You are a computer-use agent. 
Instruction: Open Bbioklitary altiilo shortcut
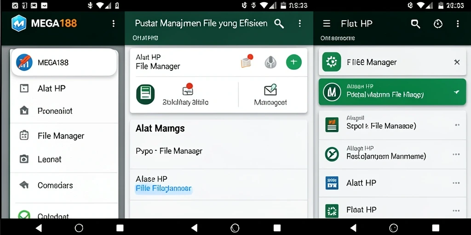click(x=186, y=95)
